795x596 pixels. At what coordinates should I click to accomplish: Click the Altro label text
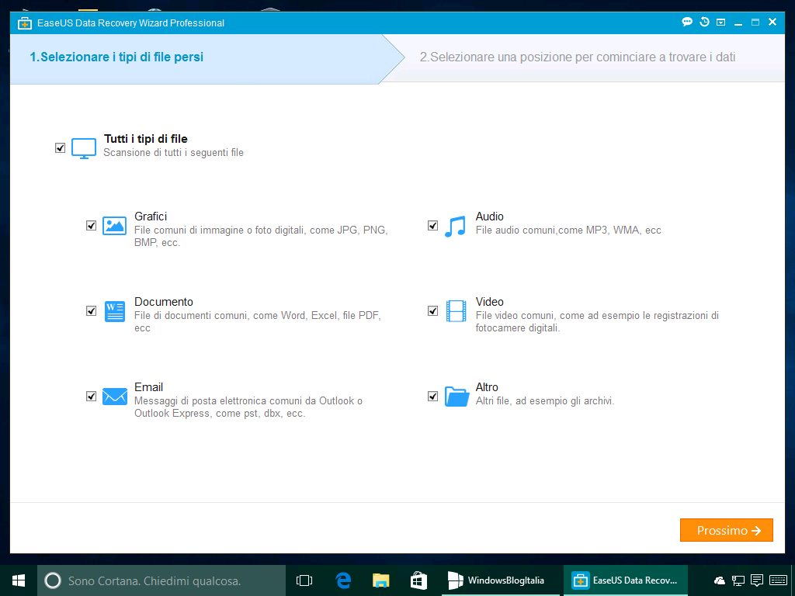point(487,387)
